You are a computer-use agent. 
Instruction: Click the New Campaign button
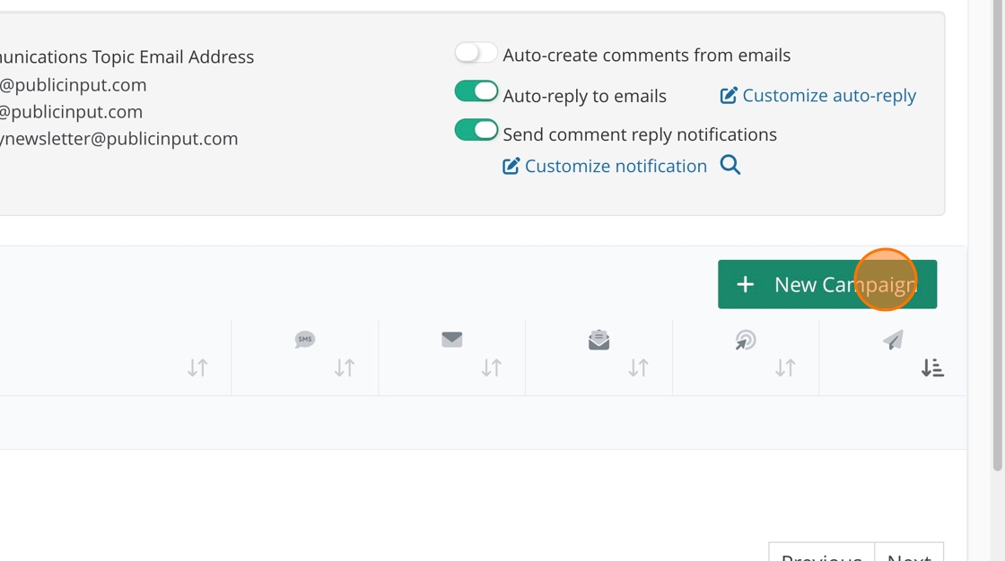(826, 285)
